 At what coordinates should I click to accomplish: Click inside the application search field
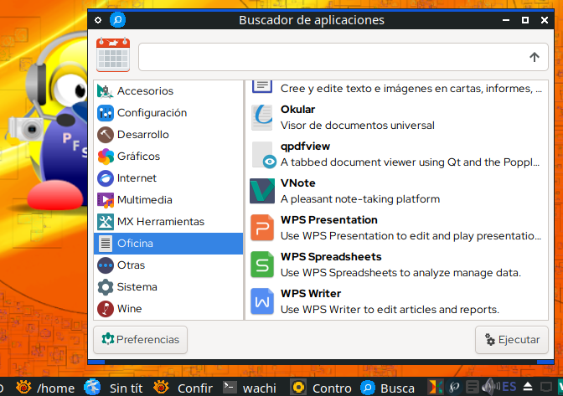(x=343, y=57)
